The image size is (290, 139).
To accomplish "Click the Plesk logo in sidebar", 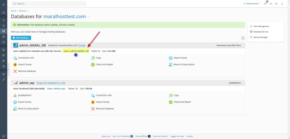I will click(3, 5).
